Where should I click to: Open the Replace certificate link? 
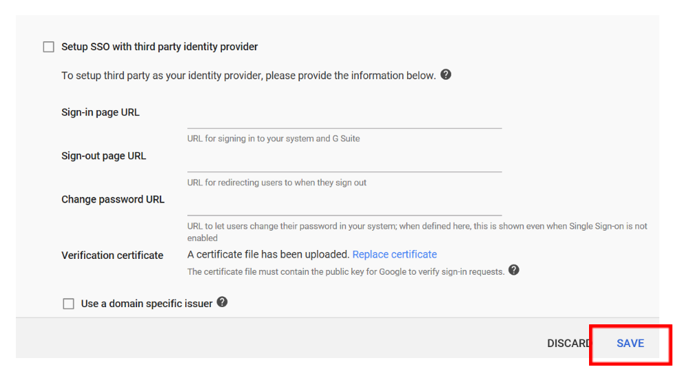(x=395, y=255)
